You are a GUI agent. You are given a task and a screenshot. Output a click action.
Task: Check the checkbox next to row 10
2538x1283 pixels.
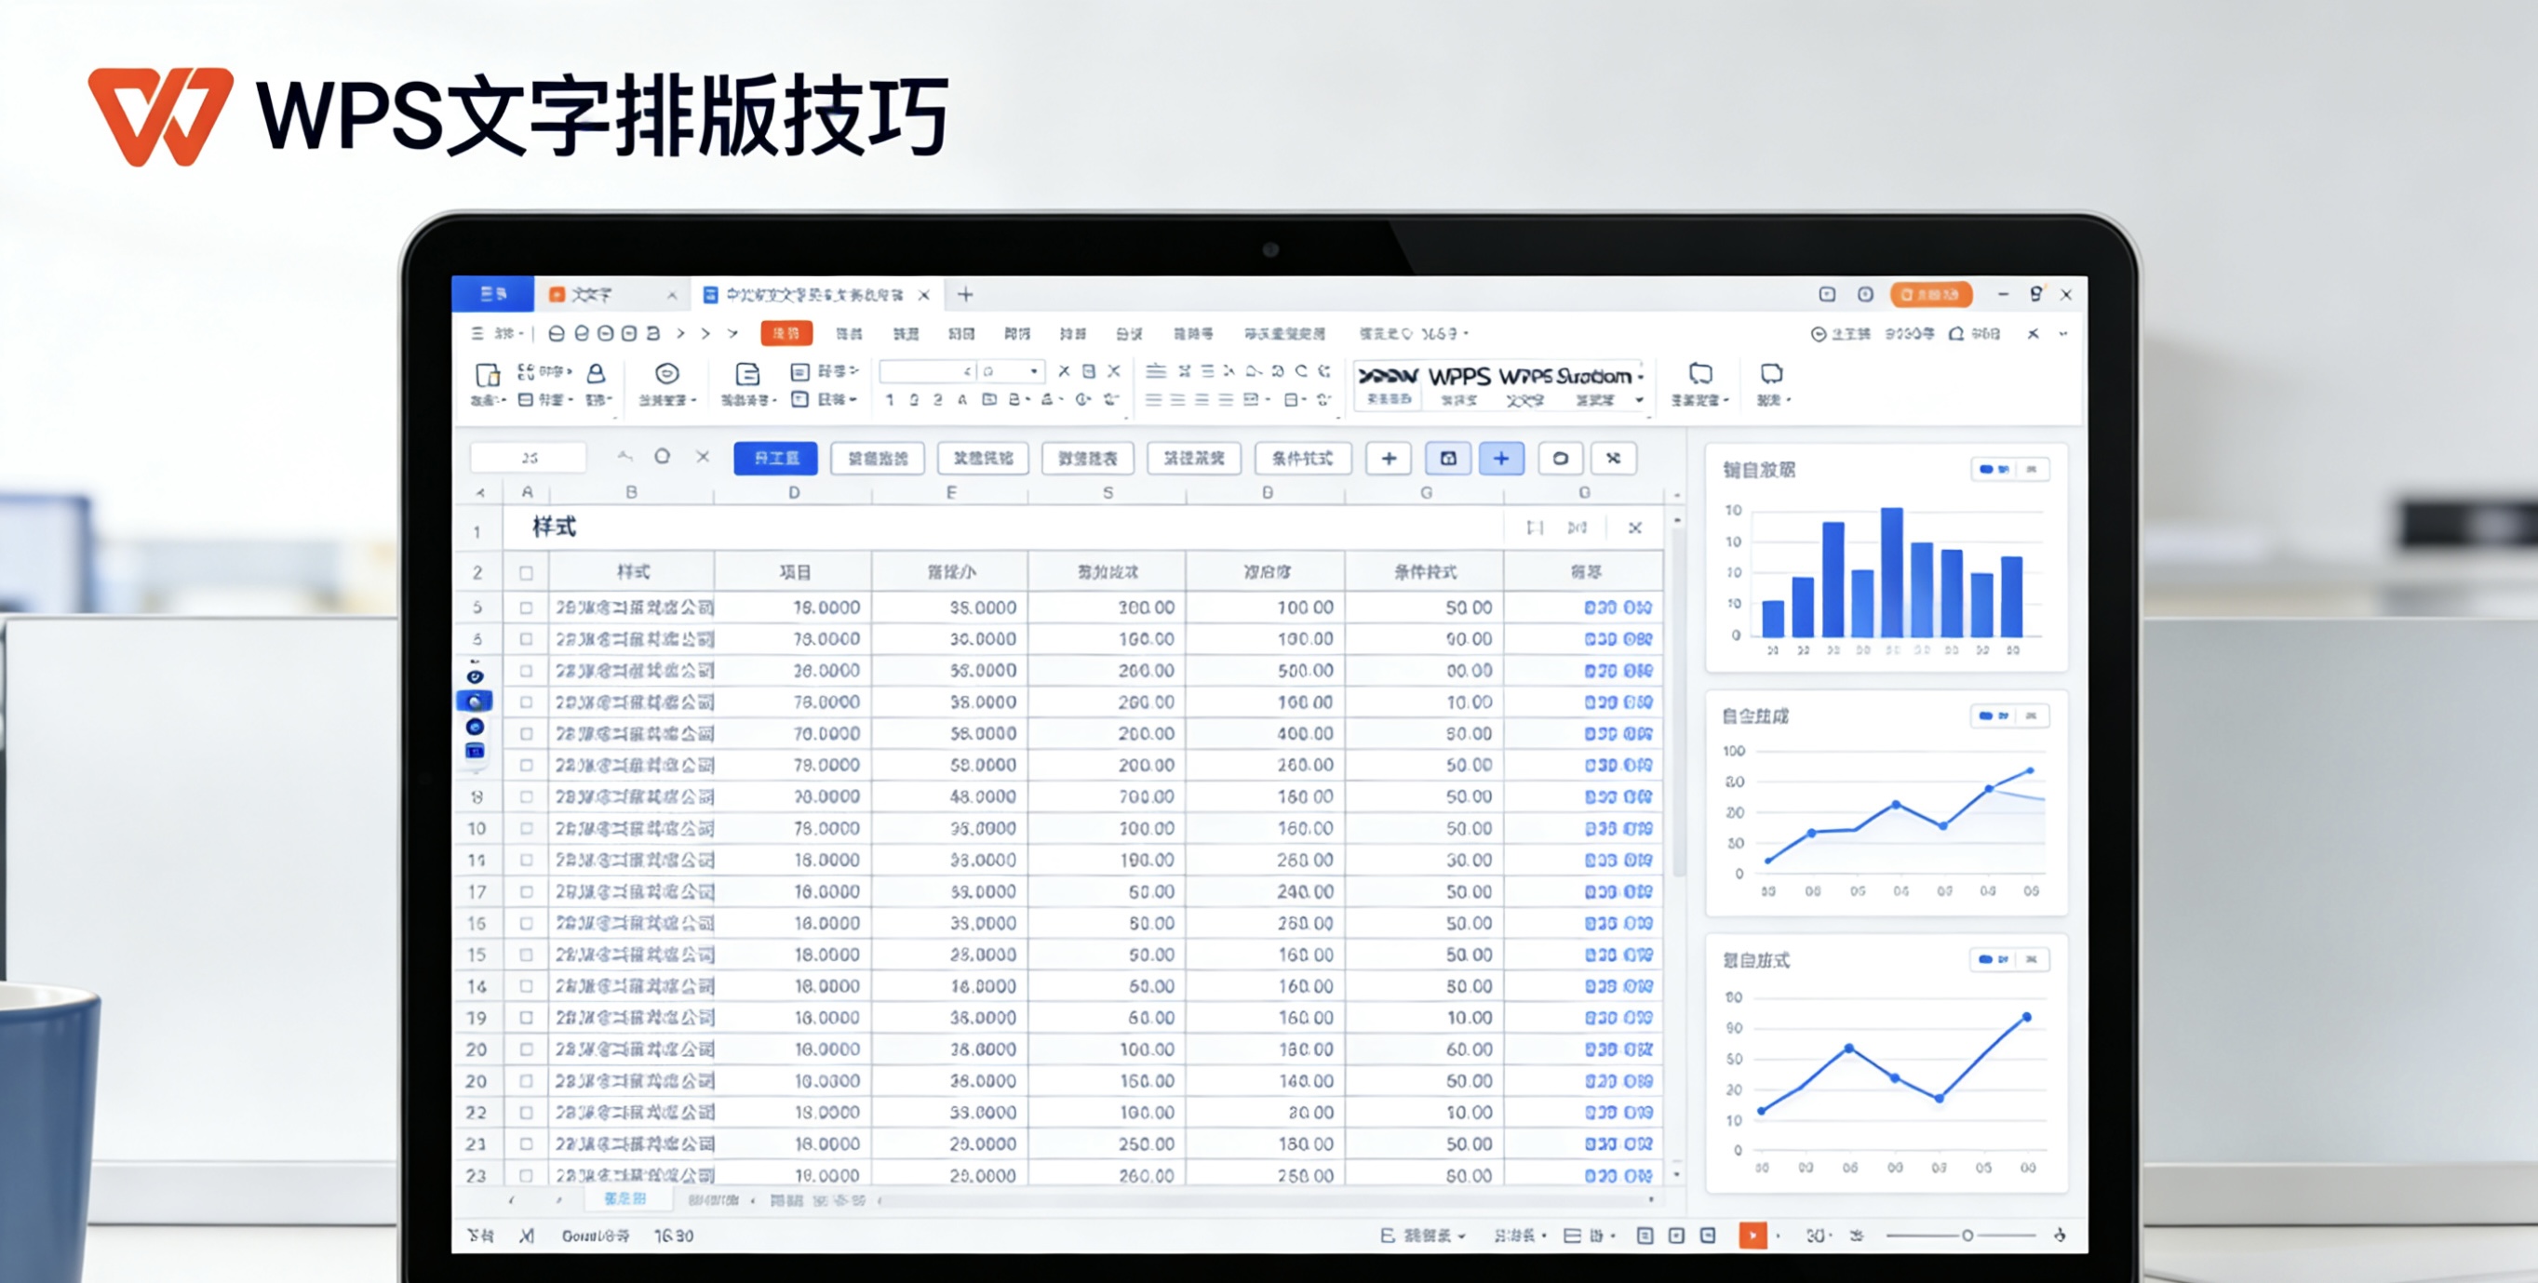click(526, 828)
